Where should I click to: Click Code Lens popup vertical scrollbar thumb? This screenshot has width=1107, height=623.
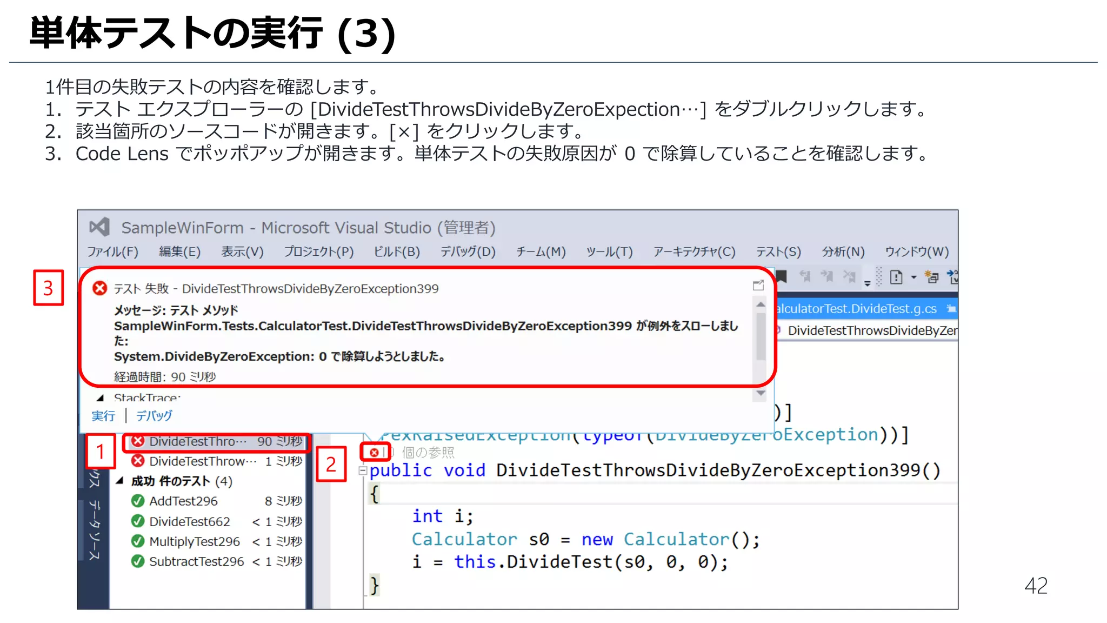point(761,336)
